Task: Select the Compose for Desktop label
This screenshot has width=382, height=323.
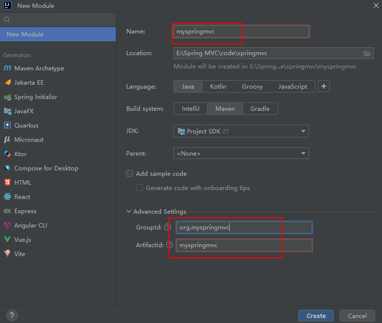Action: click(x=46, y=168)
